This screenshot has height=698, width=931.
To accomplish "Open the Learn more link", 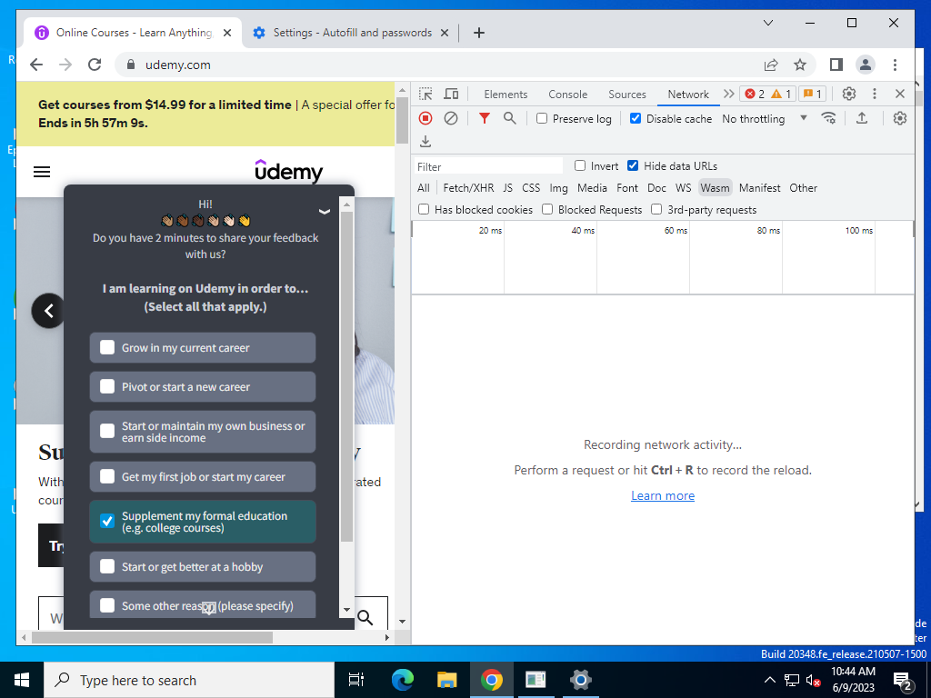I will [663, 495].
